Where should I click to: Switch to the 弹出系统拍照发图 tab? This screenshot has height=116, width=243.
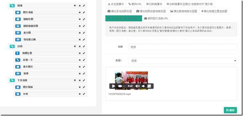(x=120, y=11)
